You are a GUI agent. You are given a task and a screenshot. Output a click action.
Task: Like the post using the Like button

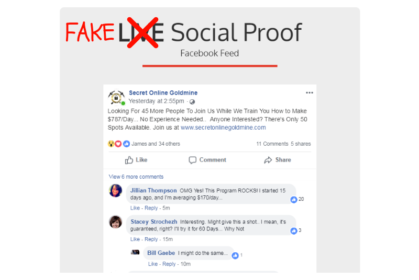coord(136,160)
